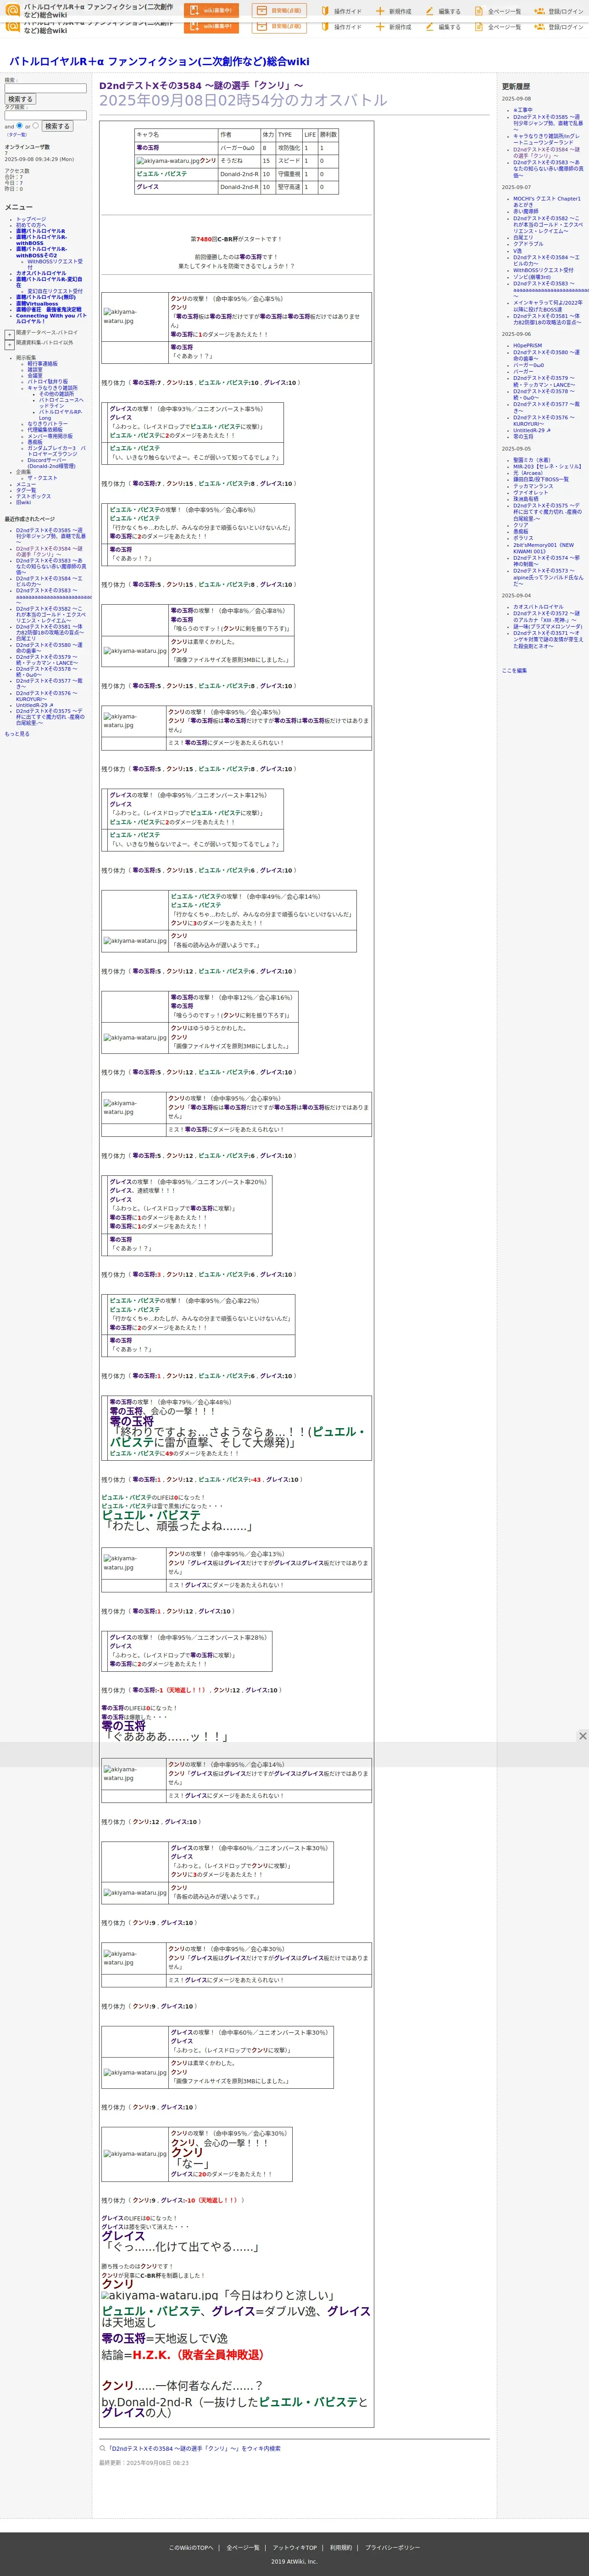This screenshot has height=2576, width=589.
Task: Open ピュエル・パピステ link in the character table
Action: pyautogui.click(x=162, y=174)
